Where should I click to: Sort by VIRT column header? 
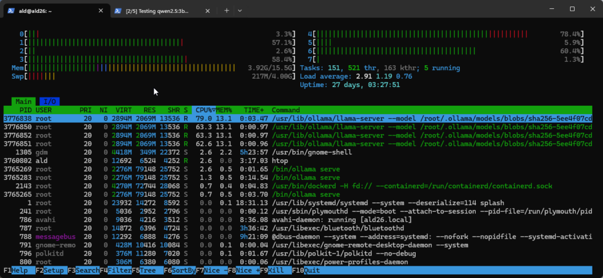pyautogui.click(x=124, y=110)
